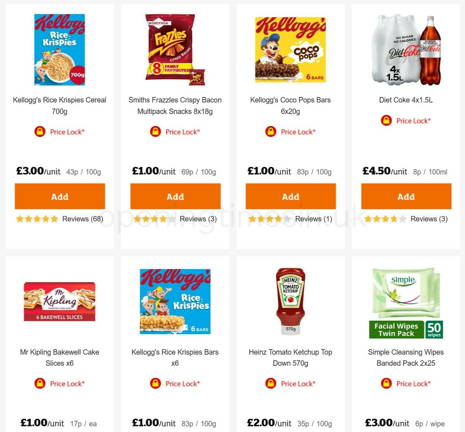Viewport: 465px width, 432px height.
Task: Add Kellogg's Rice Krispies Cereal to basket
Action: pyautogui.click(x=60, y=196)
